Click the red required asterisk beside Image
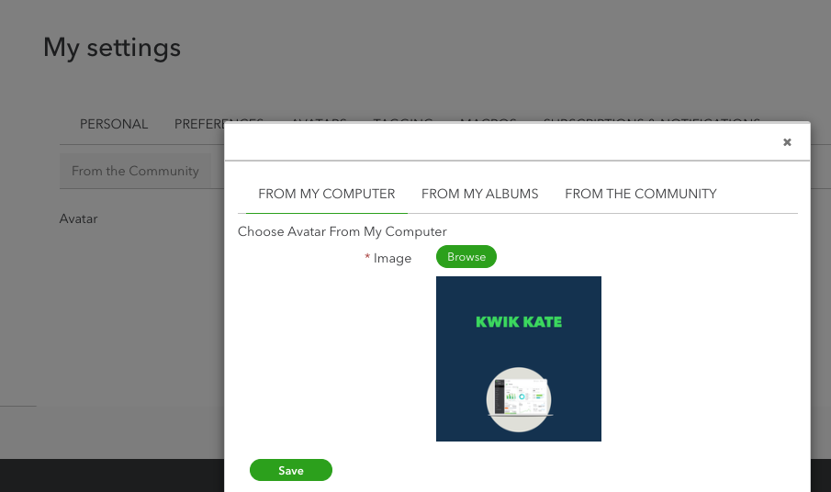 tap(367, 258)
